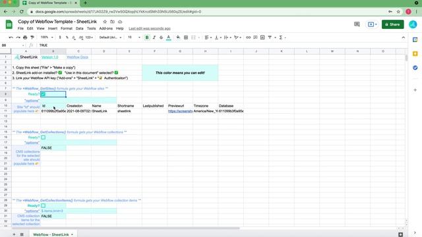
Task: Insert a comment from toolbar
Action: point(255,38)
